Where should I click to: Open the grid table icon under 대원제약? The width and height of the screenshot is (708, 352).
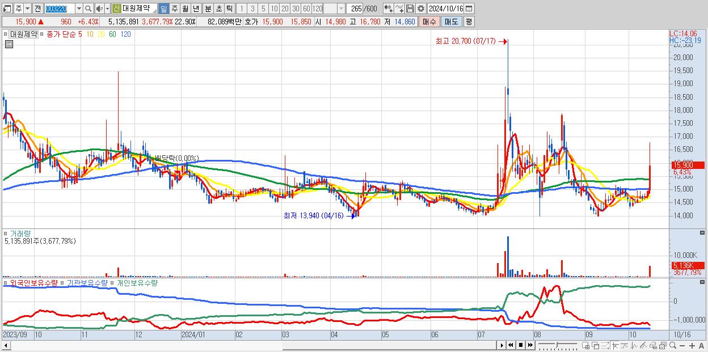coord(9,44)
